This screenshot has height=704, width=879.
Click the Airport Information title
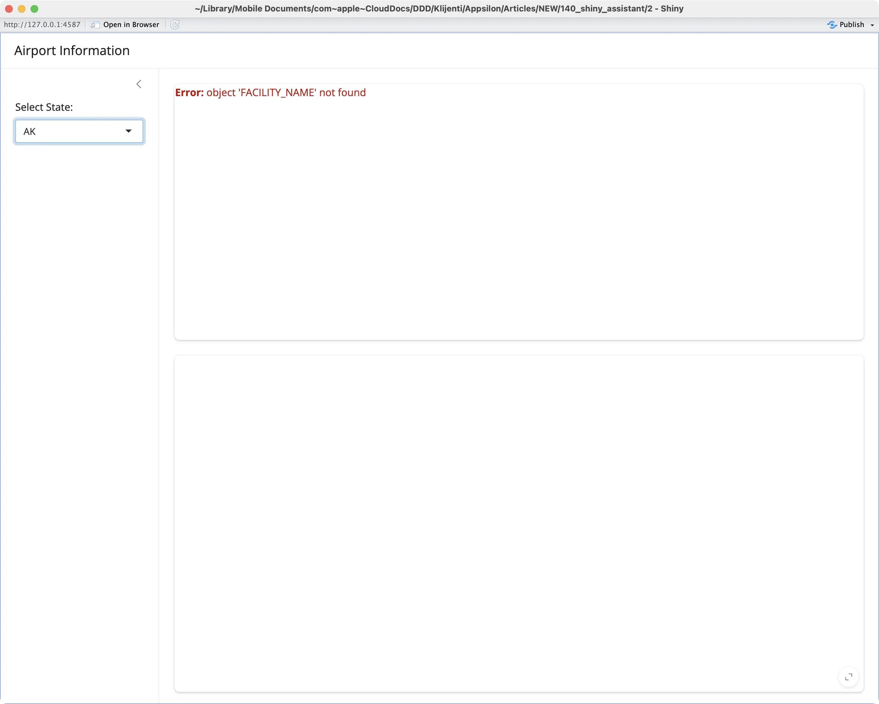(72, 51)
